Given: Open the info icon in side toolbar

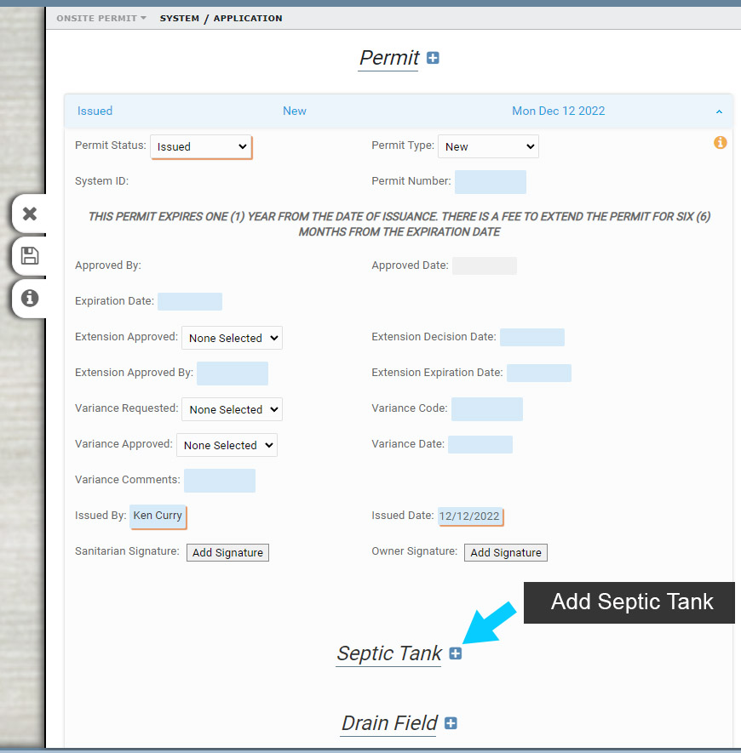Looking at the screenshot, I should (x=30, y=298).
